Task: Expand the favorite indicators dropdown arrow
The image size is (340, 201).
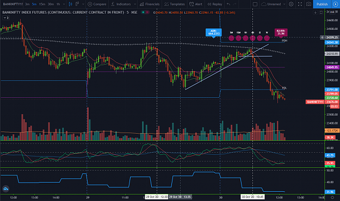Action: pos(135,4)
